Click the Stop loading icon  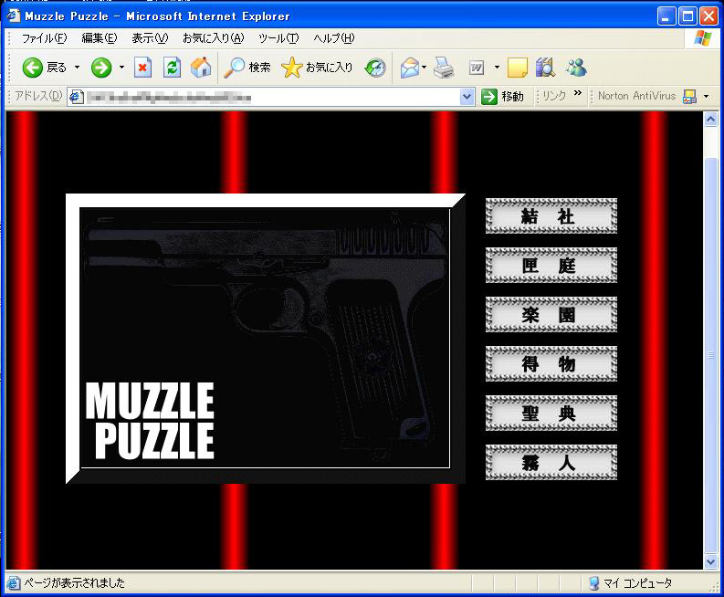142,68
